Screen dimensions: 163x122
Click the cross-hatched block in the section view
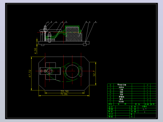click(74, 34)
